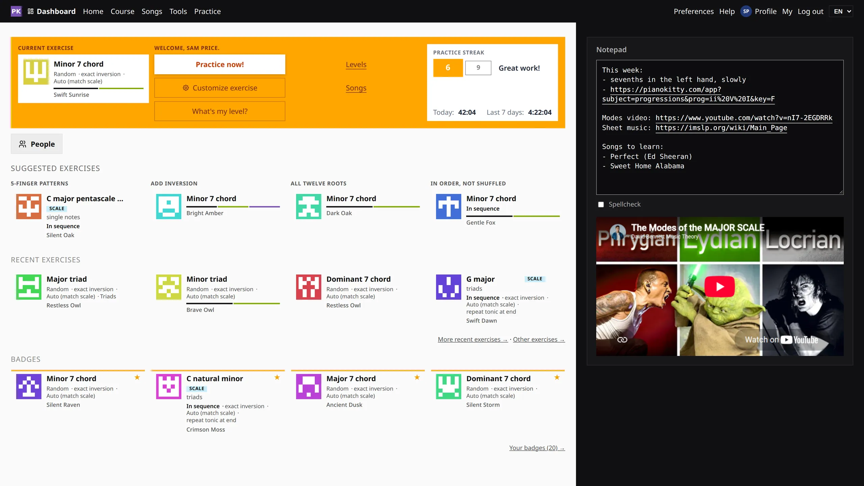Click the PK logo icon
The height and width of the screenshot is (486, 864).
click(x=16, y=11)
